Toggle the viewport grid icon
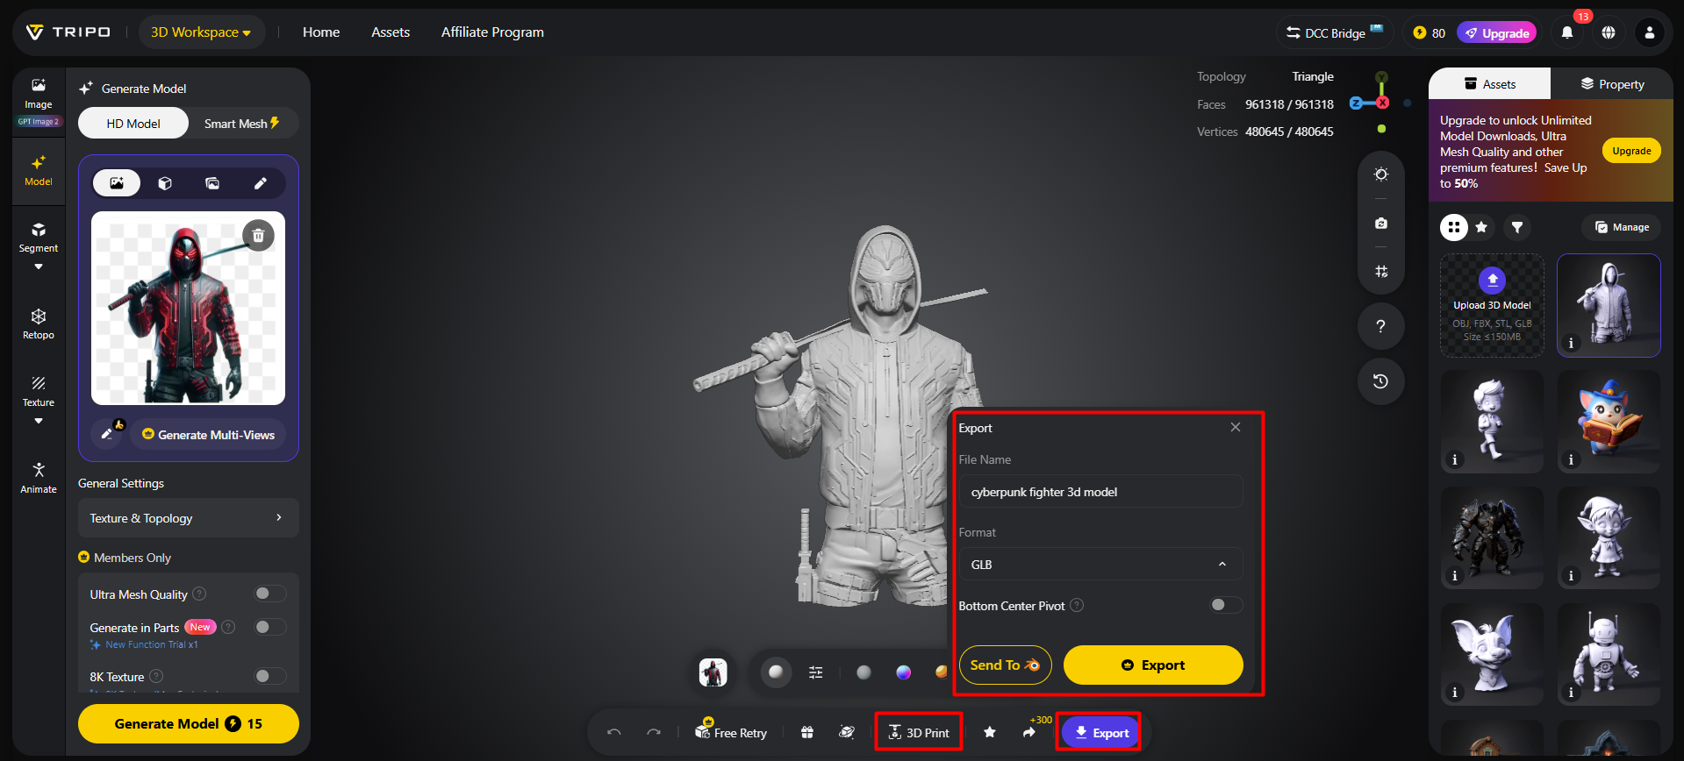 (1381, 272)
